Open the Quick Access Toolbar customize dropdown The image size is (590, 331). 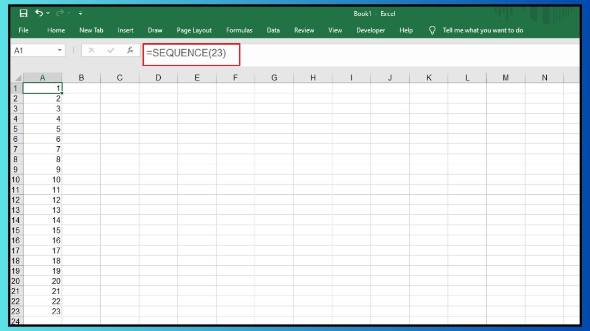click(x=81, y=14)
